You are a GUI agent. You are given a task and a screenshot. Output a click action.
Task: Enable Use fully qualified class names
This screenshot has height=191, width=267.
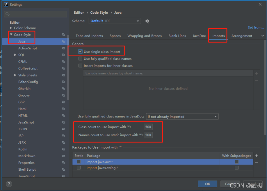(80, 58)
